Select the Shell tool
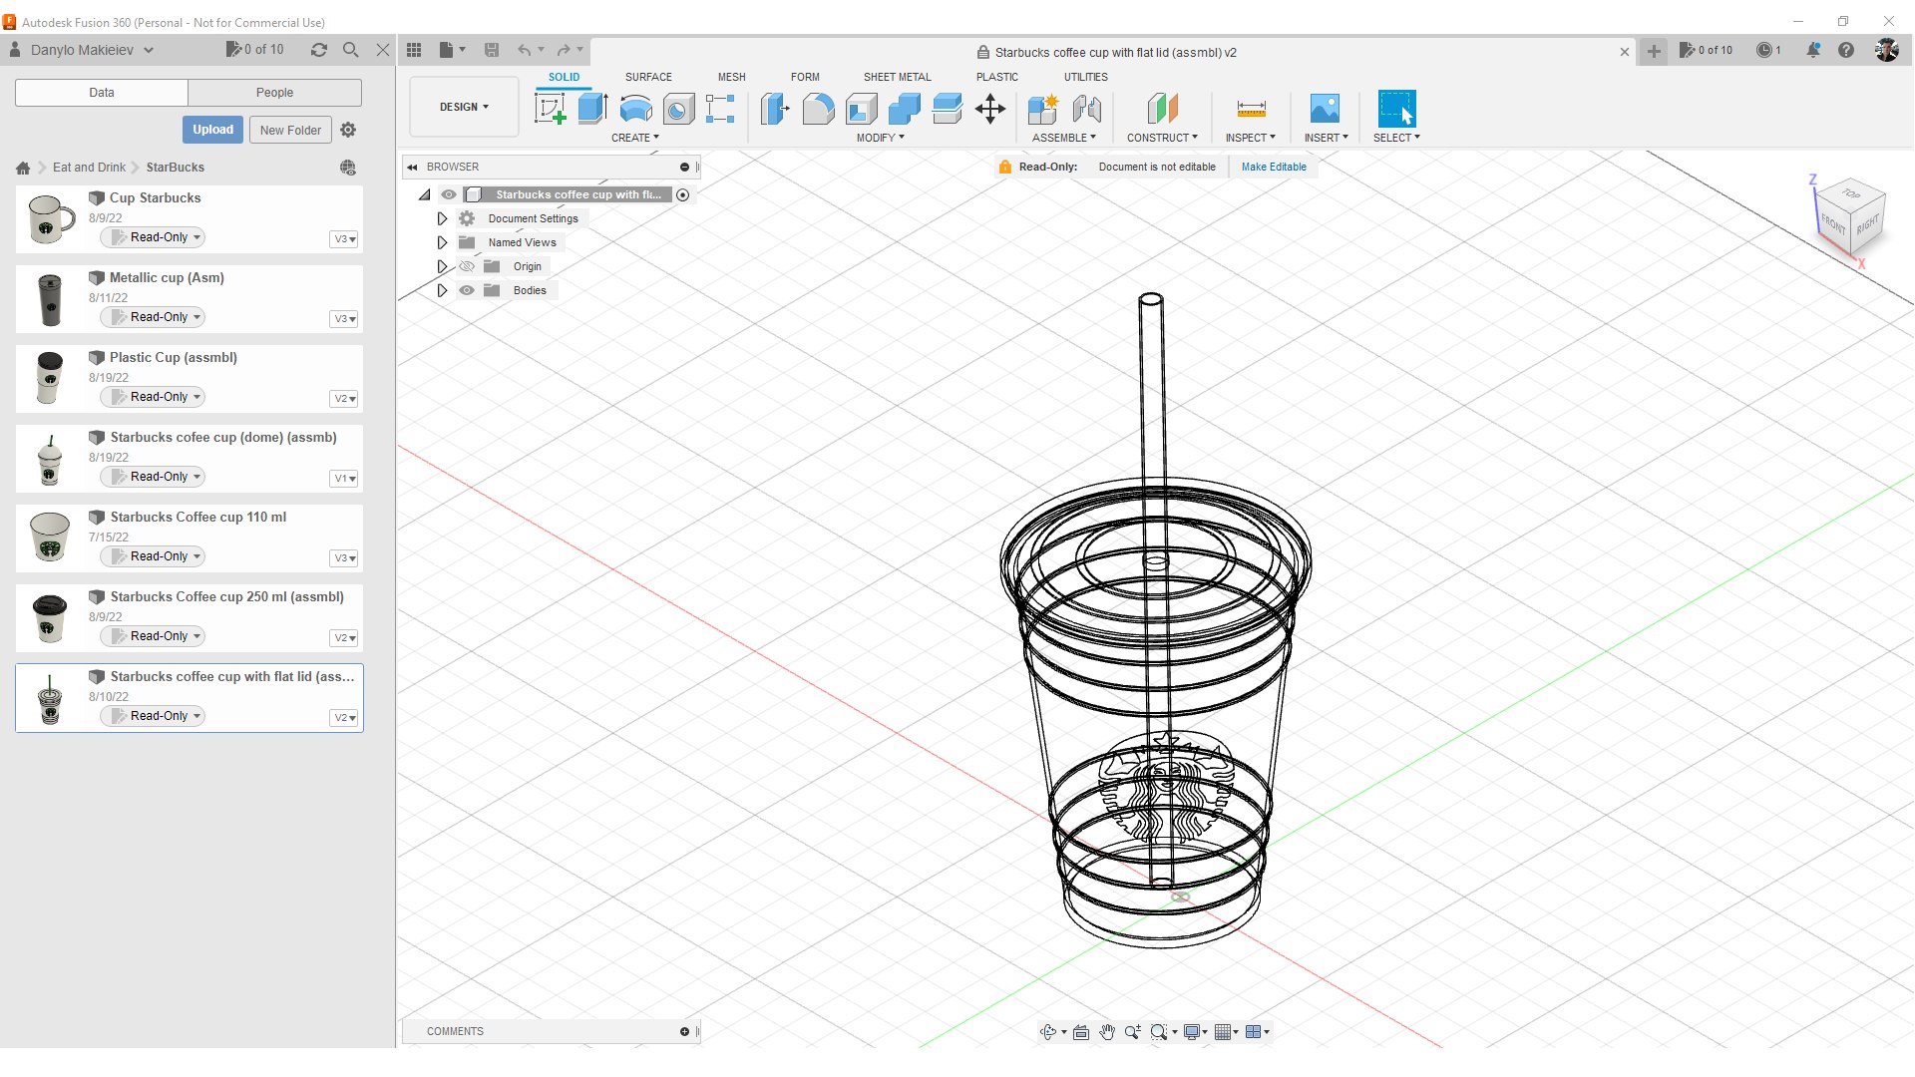Image resolution: width=1915 pixels, height=1077 pixels. [862, 109]
